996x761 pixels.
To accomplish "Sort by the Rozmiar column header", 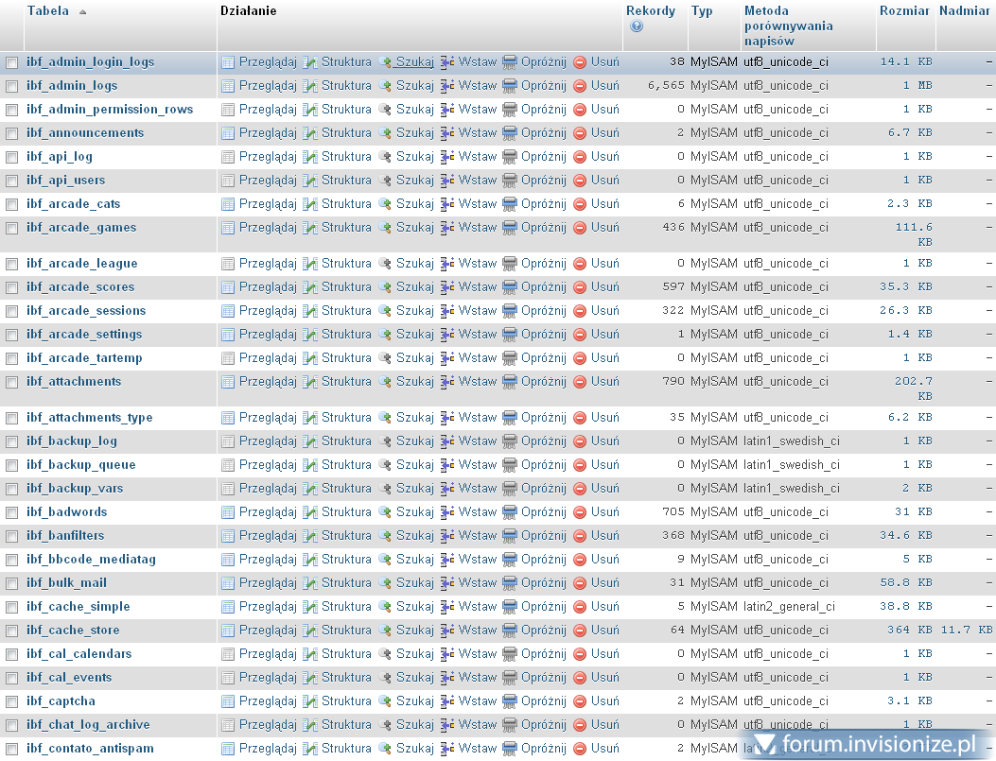I will [904, 11].
